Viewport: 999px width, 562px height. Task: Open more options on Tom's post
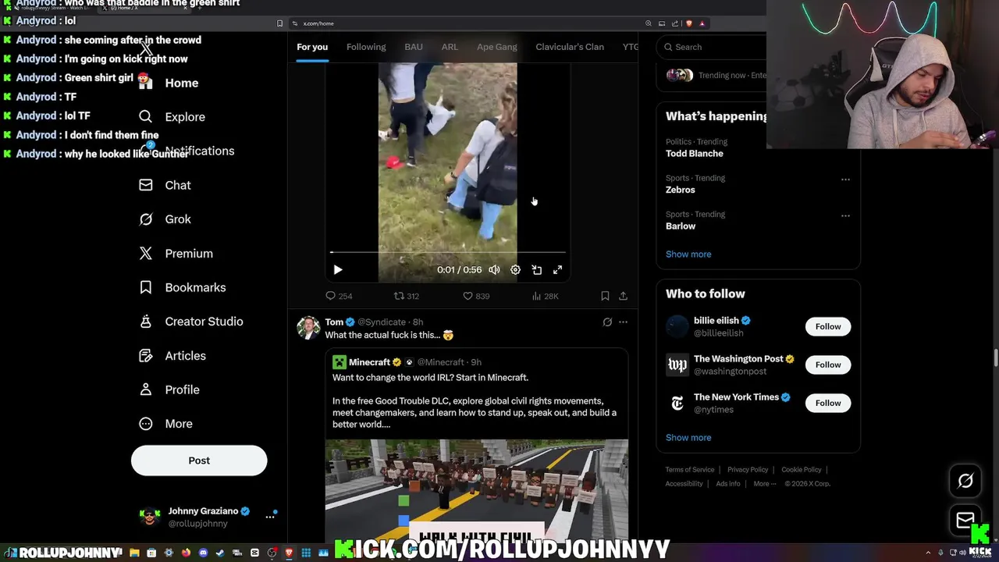coord(623,322)
